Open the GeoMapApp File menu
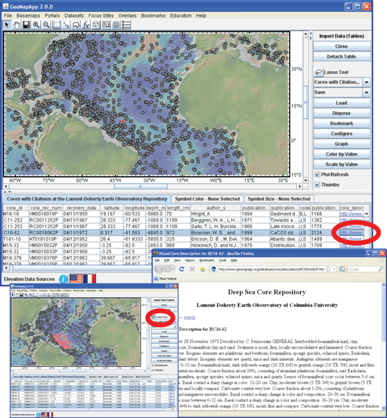387x418 pixels. point(8,15)
